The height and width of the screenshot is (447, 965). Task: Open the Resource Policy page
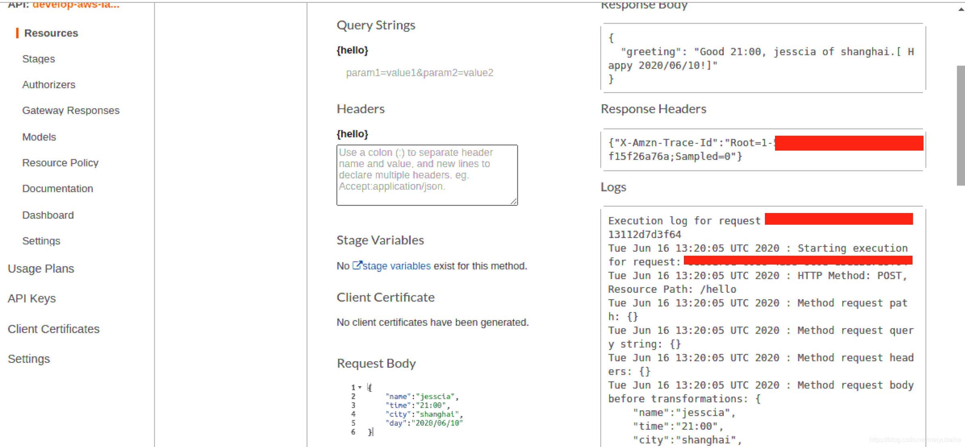click(x=60, y=163)
